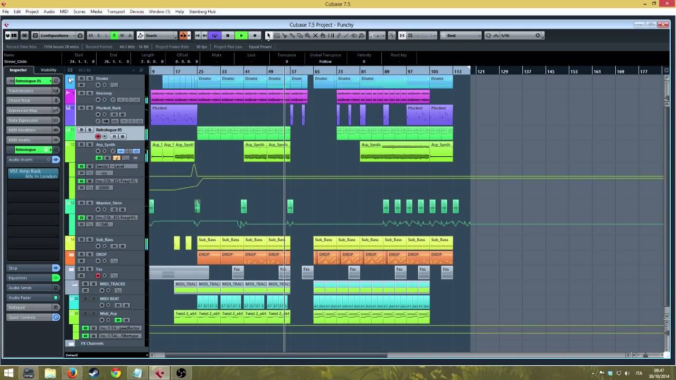
Task: Solo the Revloop track
Action: 90,93
